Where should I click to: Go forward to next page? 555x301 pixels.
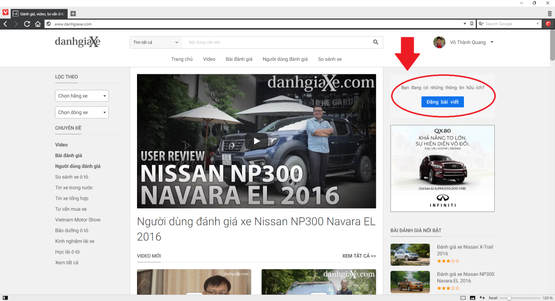click(16, 24)
